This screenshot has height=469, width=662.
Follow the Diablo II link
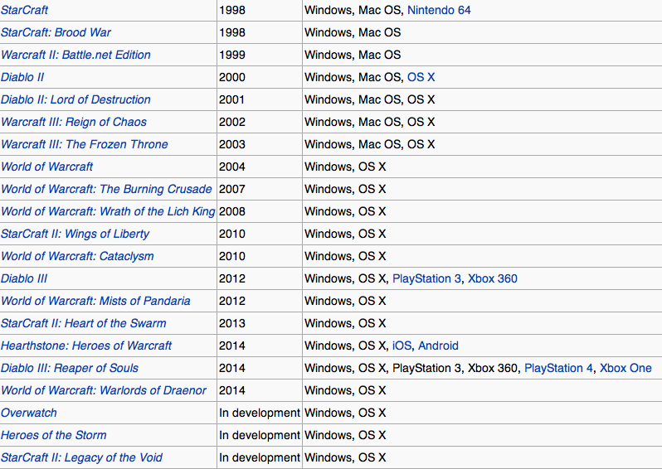[x=22, y=77]
